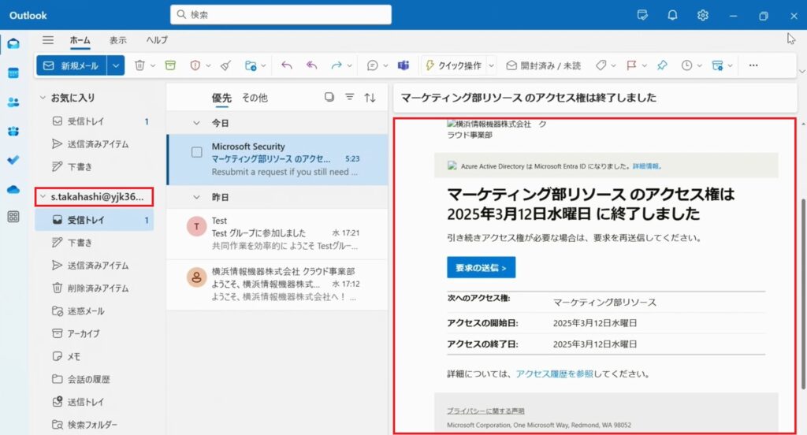Toggle the hamburger navigation pane button
The image size is (807, 435).
tap(48, 39)
